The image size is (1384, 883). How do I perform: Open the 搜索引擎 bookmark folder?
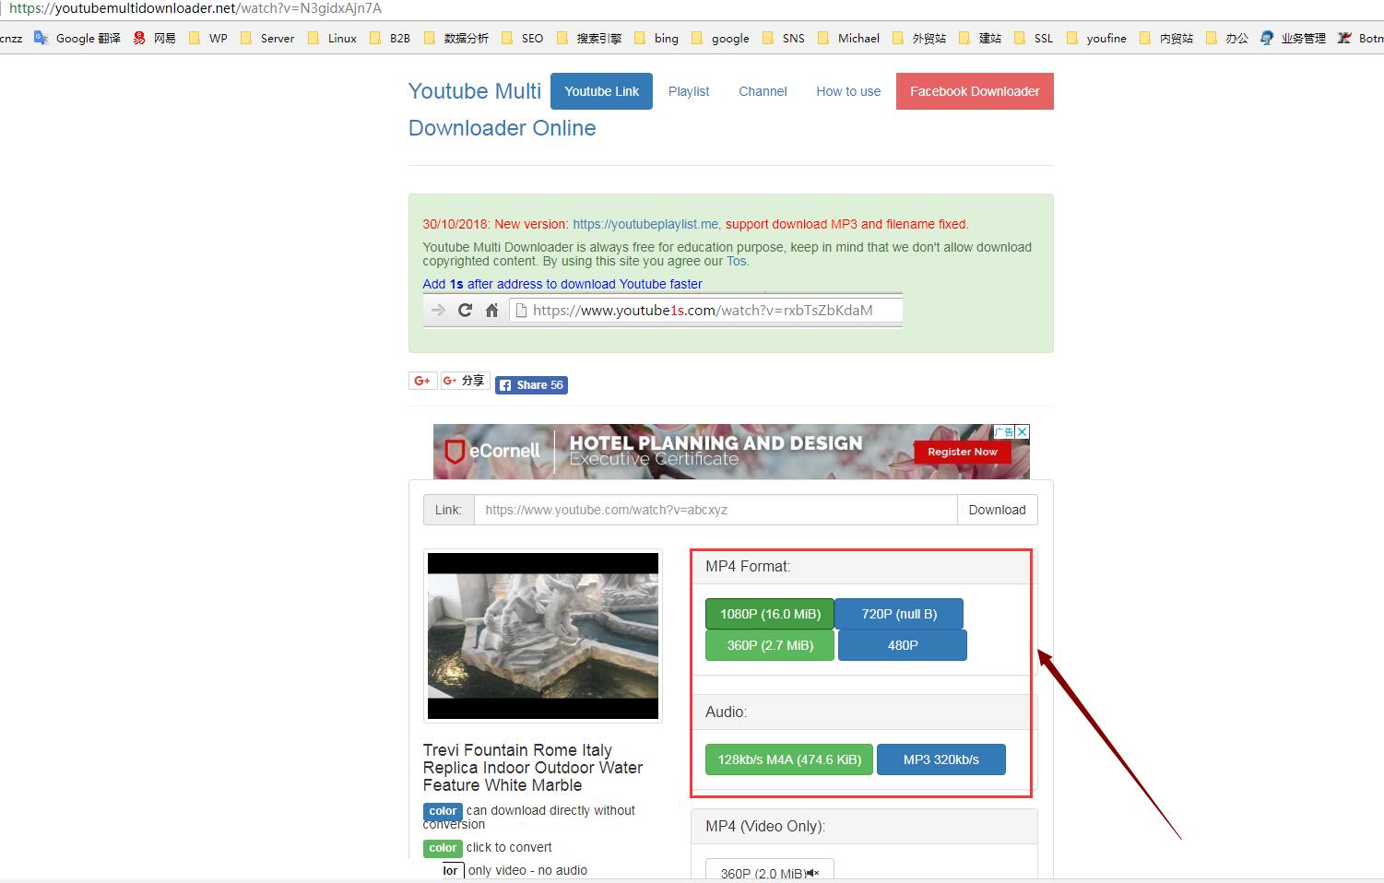point(588,38)
